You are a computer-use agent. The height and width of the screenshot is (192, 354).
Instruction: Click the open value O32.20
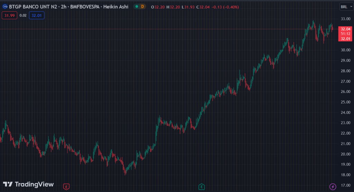point(158,7)
